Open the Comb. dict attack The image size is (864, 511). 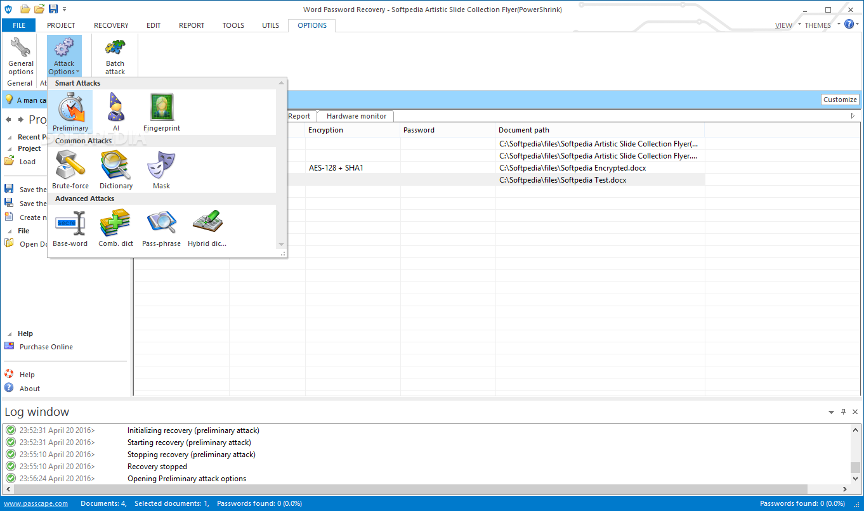116,228
